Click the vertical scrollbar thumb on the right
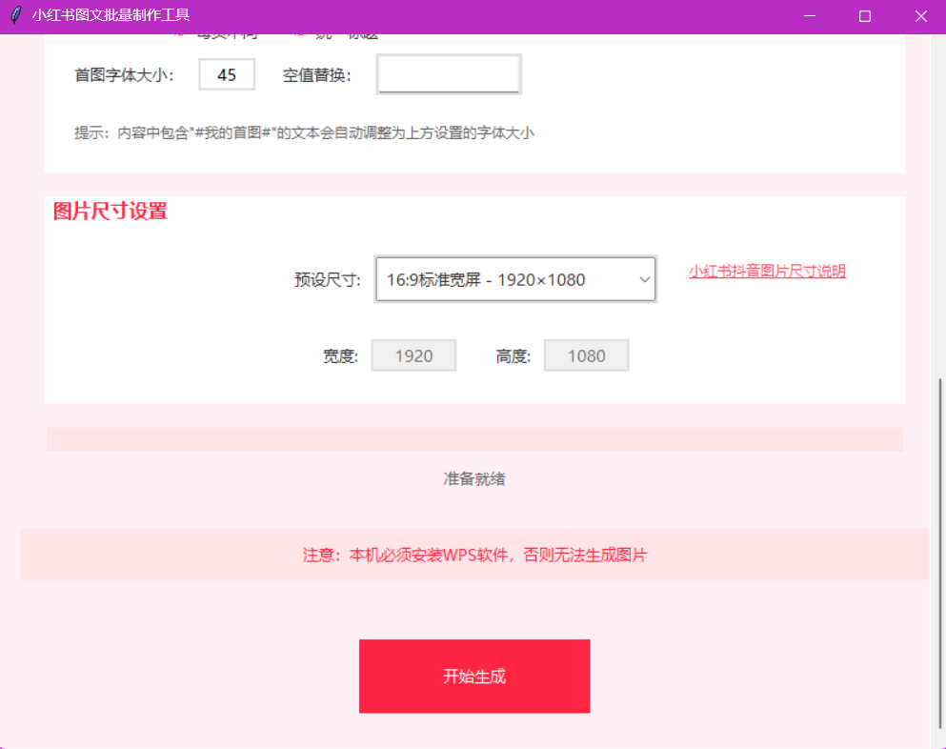This screenshot has height=749, width=946. tap(939, 553)
